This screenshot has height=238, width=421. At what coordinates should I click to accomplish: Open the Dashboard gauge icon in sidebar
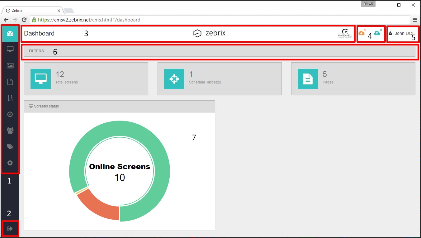(10, 34)
